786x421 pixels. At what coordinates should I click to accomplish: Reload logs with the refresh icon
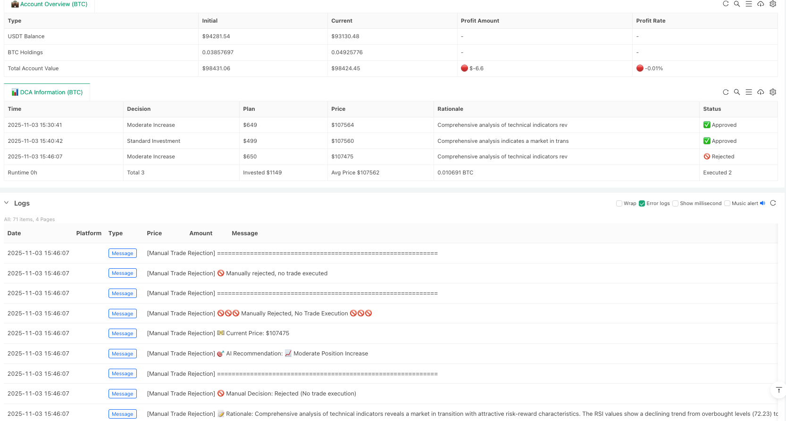coord(773,203)
